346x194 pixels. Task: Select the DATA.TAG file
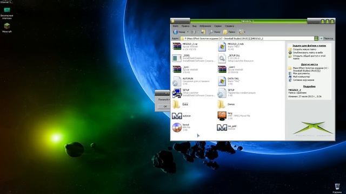pyautogui.click(x=228, y=81)
